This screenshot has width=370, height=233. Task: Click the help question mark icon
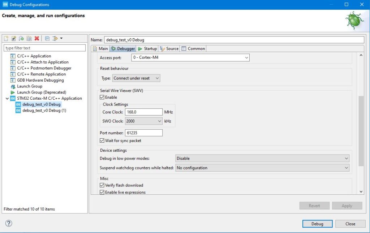pyautogui.click(x=9, y=223)
